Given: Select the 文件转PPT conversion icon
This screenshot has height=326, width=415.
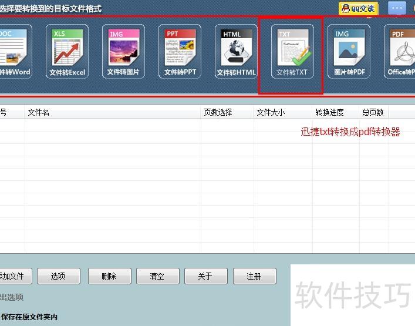Looking at the screenshot, I should [x=180, y=52].
